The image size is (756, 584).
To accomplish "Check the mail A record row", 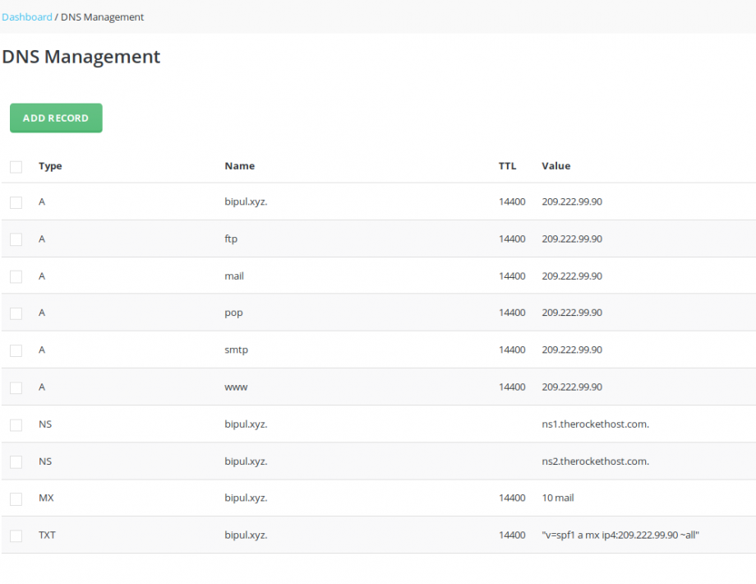I will (16, 276).
